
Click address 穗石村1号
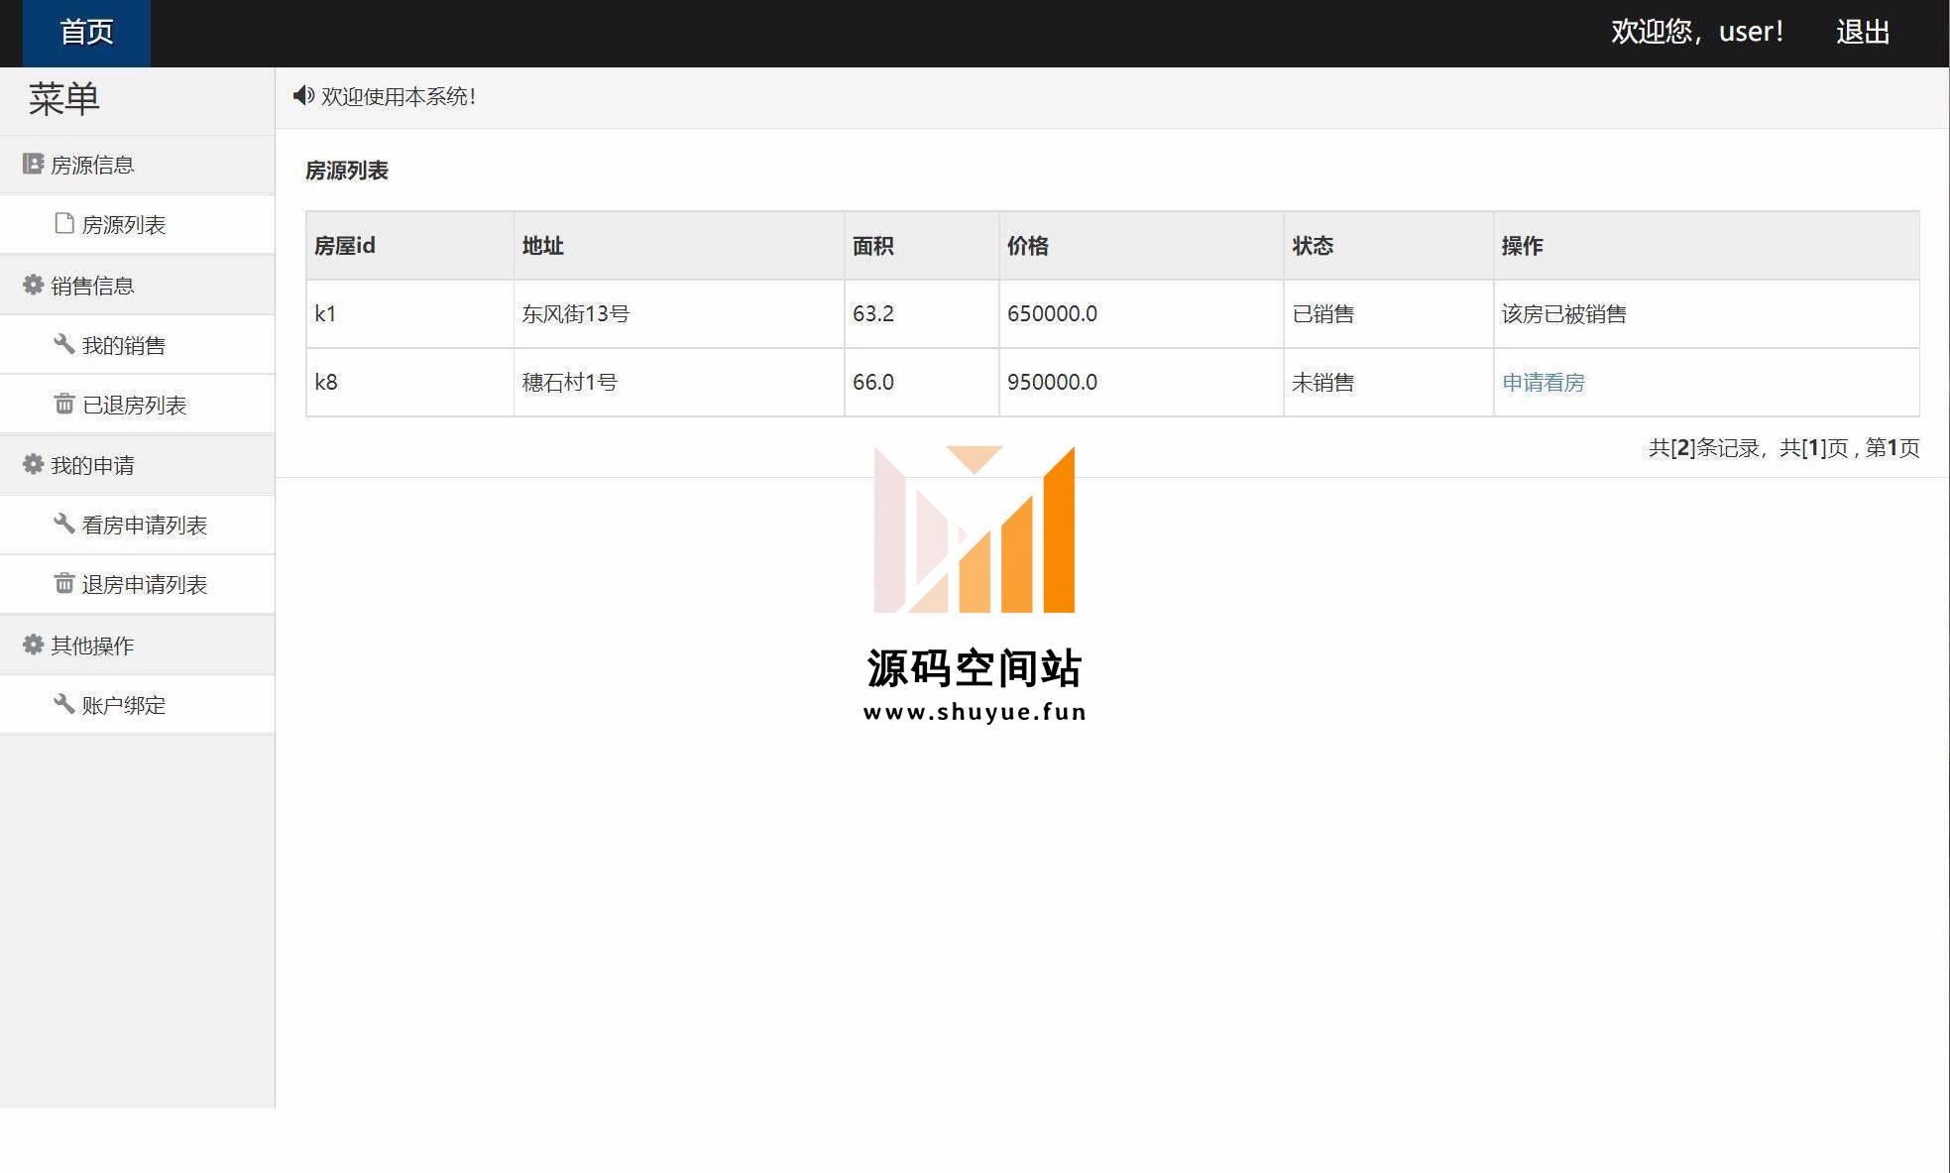click(569, 382)
